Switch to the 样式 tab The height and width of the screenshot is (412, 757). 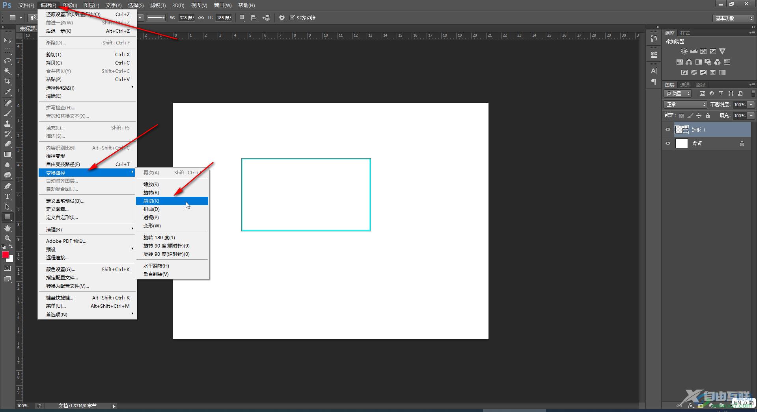click(685, 33)
